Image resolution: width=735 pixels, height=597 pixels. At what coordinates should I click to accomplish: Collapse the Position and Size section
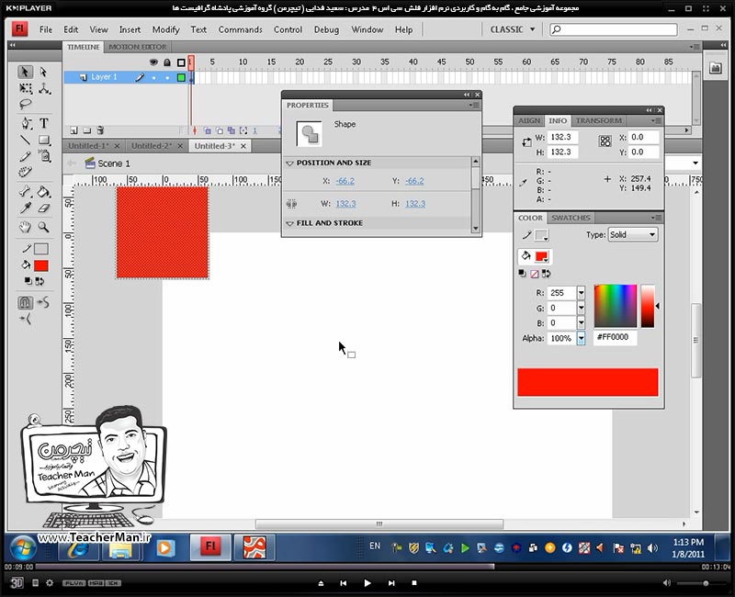pyautogui.click(x=289, y=163)
